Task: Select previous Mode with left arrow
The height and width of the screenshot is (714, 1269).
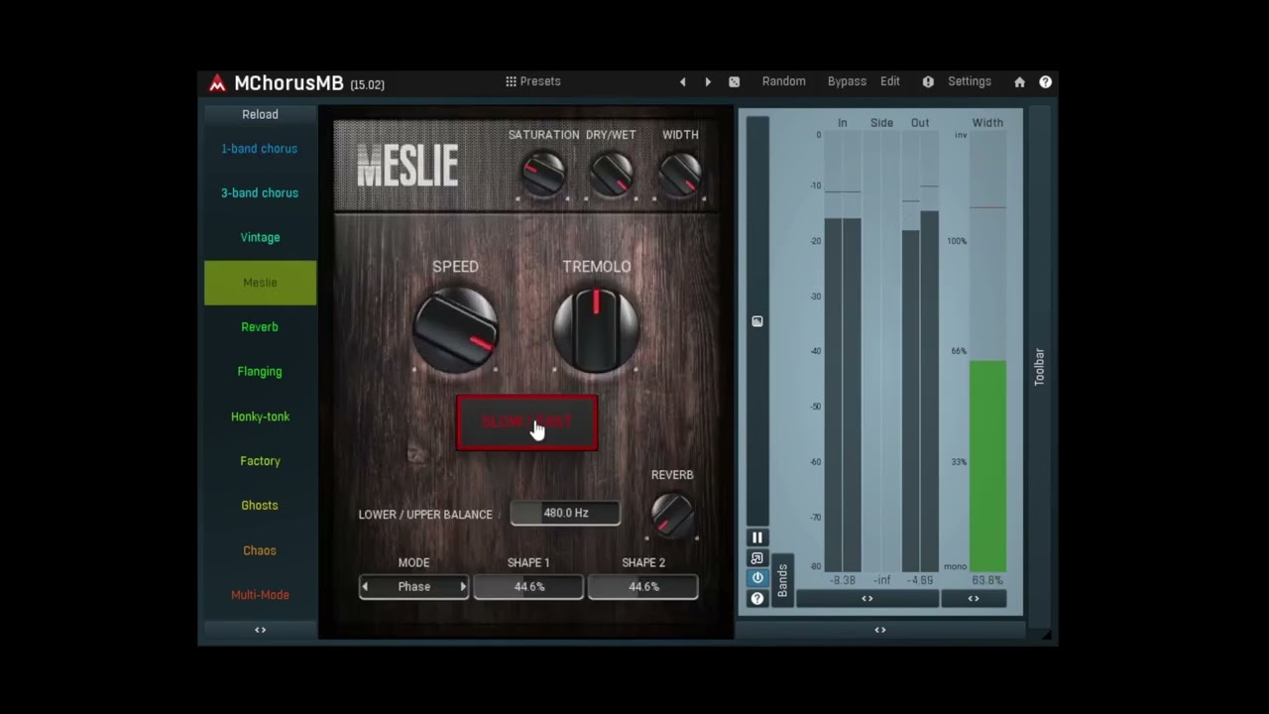Action: (365, 587)
